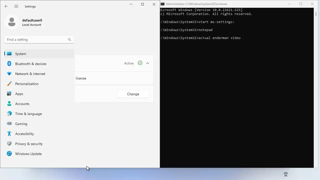Click the Personalization paintbrush icon
The height and width of the screenshot is (180, 320).
coord(9,84)
